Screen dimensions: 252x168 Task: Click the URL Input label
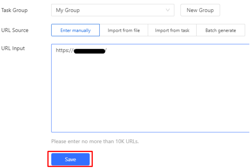coord(13,48)
